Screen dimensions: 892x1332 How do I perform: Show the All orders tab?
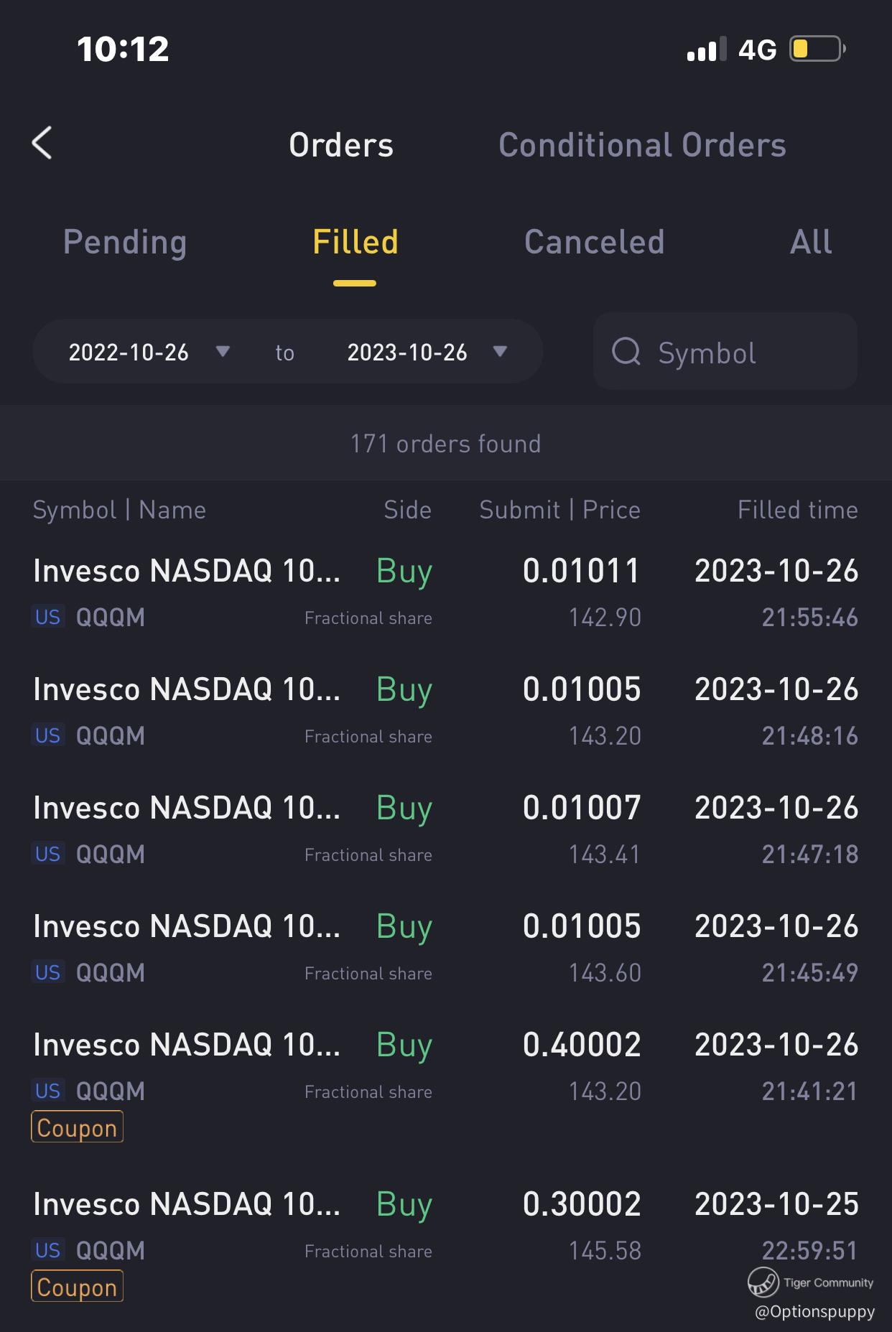tap(811, 242)
